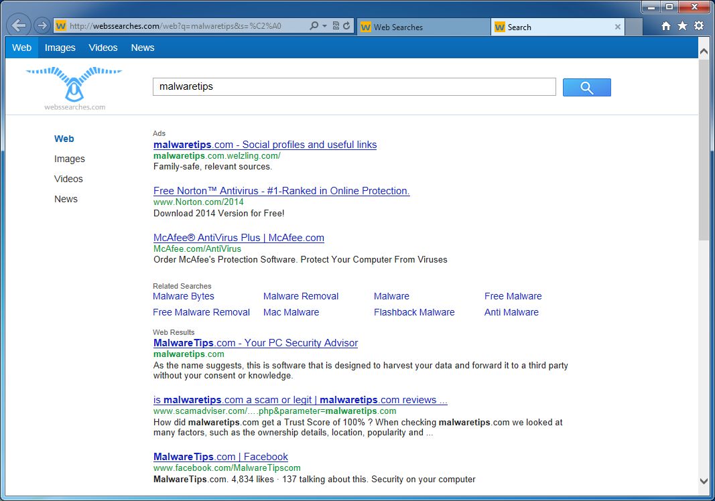
Task: Switch to the Web Searches tab
Action: tap(424, 27)
